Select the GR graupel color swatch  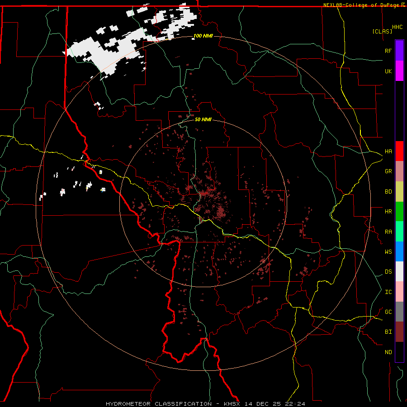pyautogui.click(x=399, y=171)
